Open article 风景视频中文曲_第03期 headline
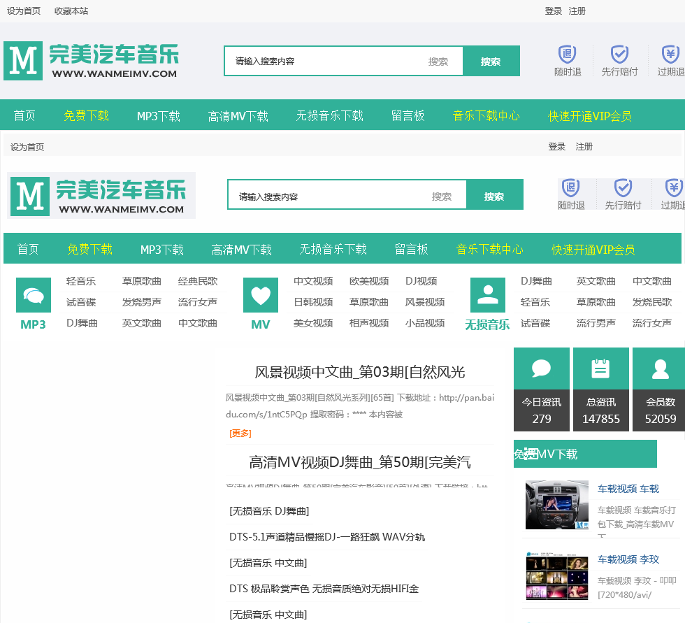685x623 pixels. click(359, 372)
